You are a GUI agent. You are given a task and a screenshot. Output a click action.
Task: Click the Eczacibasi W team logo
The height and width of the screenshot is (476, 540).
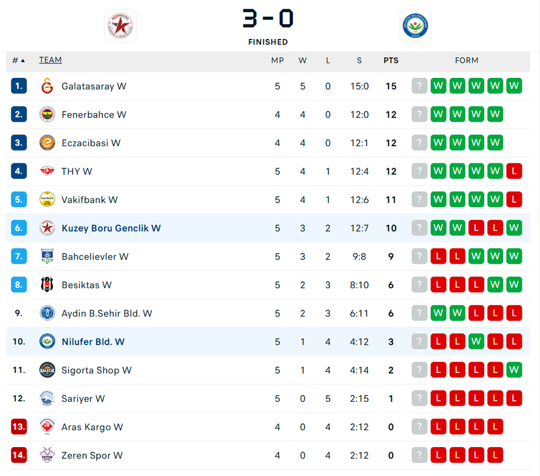(x=47, y=143)
